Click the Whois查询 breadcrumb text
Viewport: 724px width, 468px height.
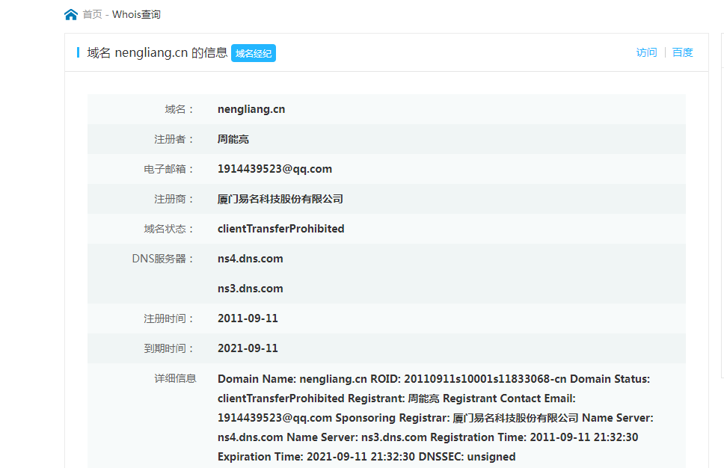136,14
